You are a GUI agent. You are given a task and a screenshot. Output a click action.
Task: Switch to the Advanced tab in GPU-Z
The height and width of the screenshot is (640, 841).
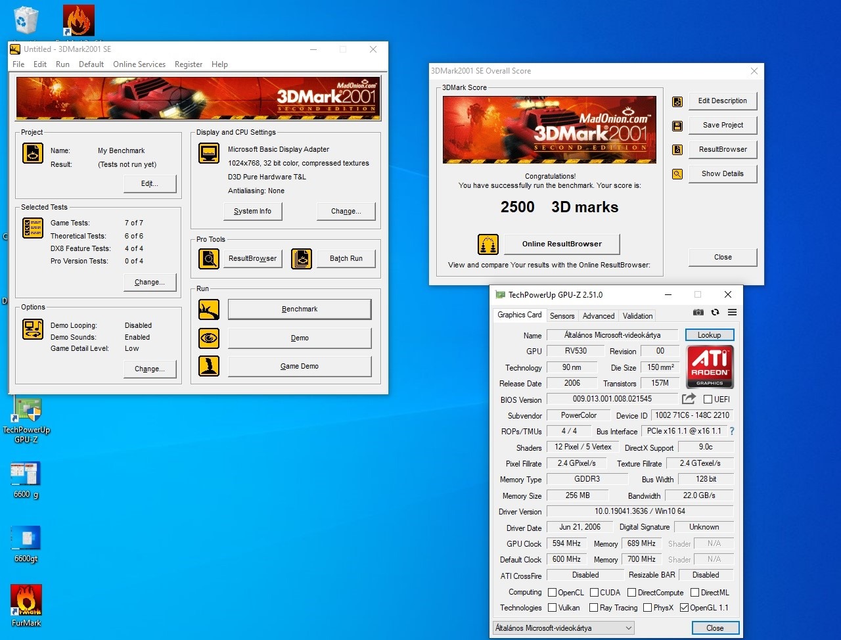pos(599,316)
